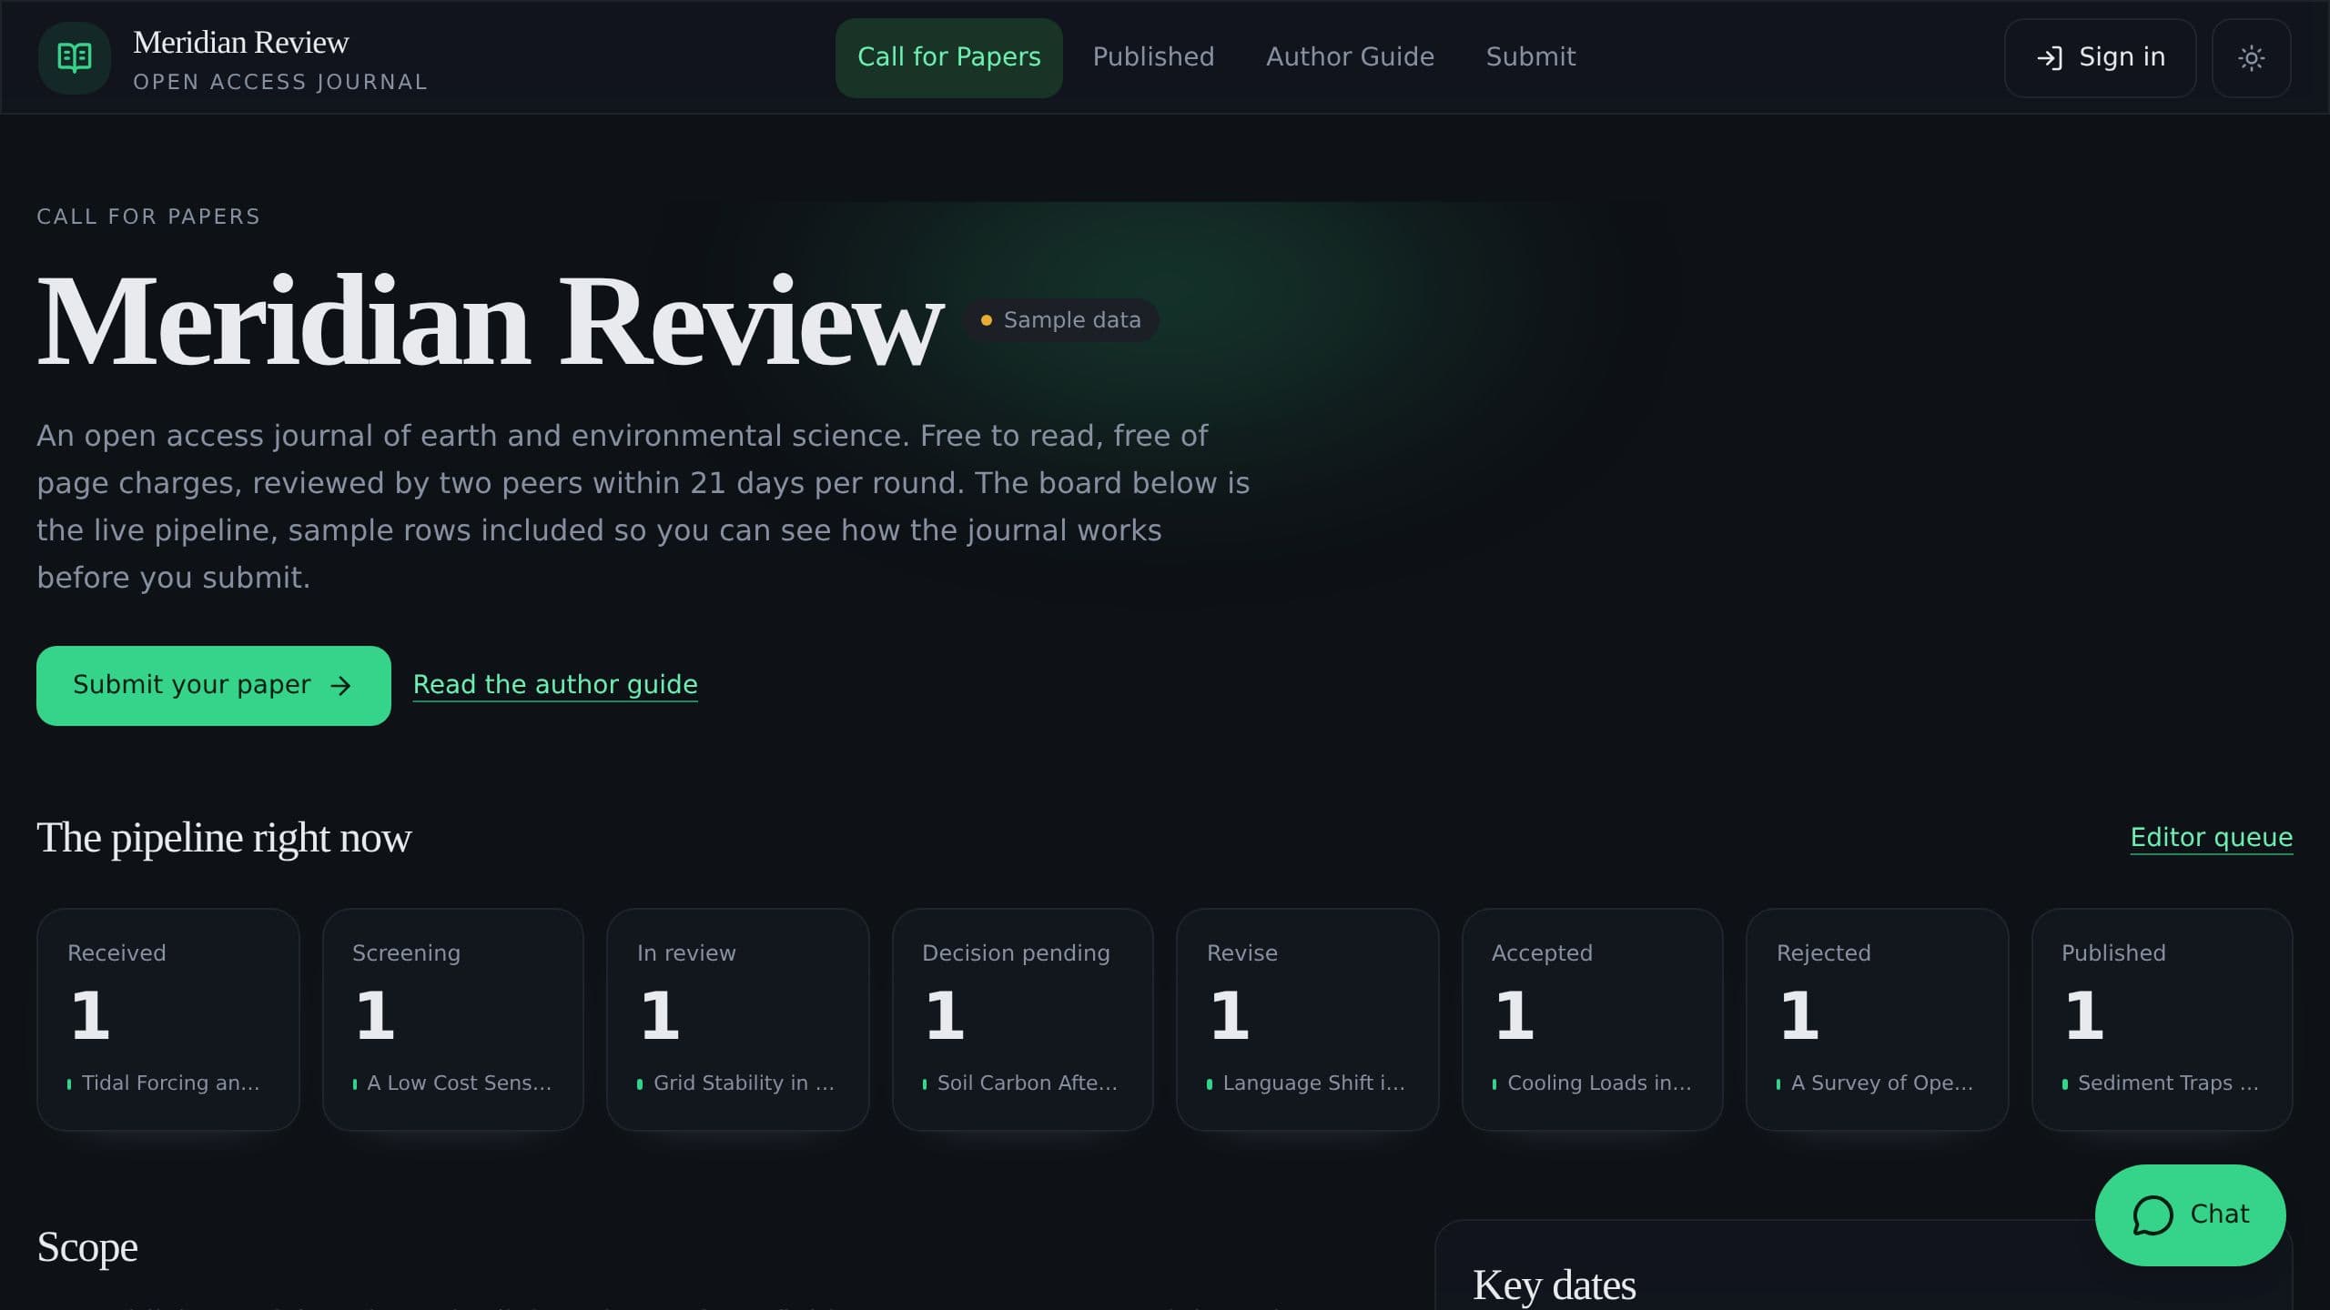Image resolution: width=2330 pixels, height=1310 pixels.
Task: Open the Accepted pipeline card
Action: click(1593, 1019)
